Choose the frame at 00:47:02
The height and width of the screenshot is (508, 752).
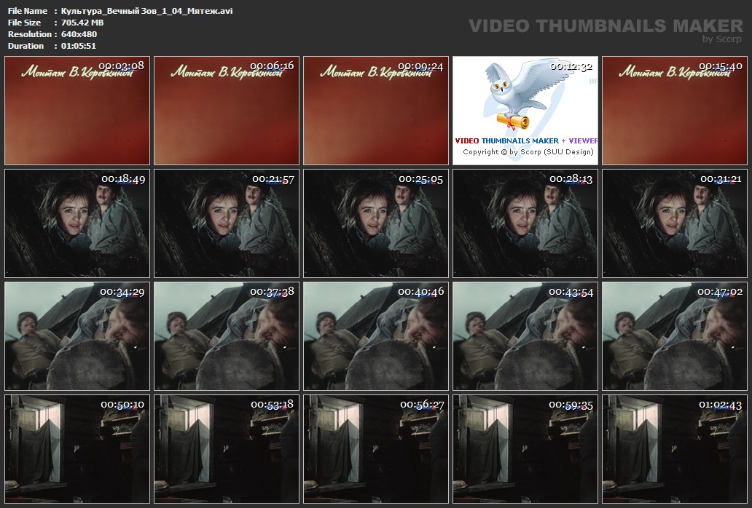point(675,336)
